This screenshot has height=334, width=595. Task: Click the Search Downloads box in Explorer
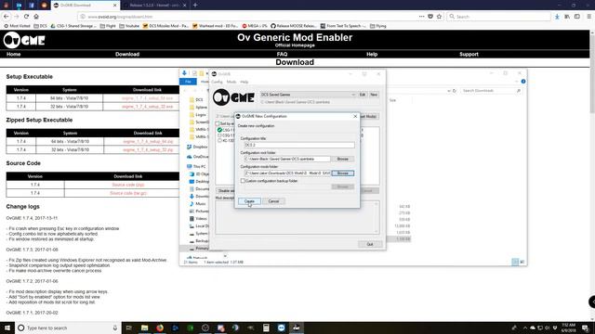491,91
